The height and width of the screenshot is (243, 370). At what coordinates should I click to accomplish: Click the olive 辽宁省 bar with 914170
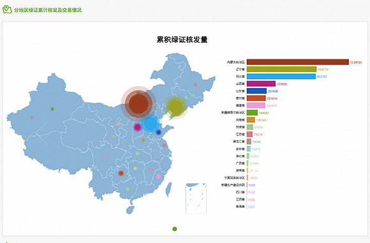[281, 70]
